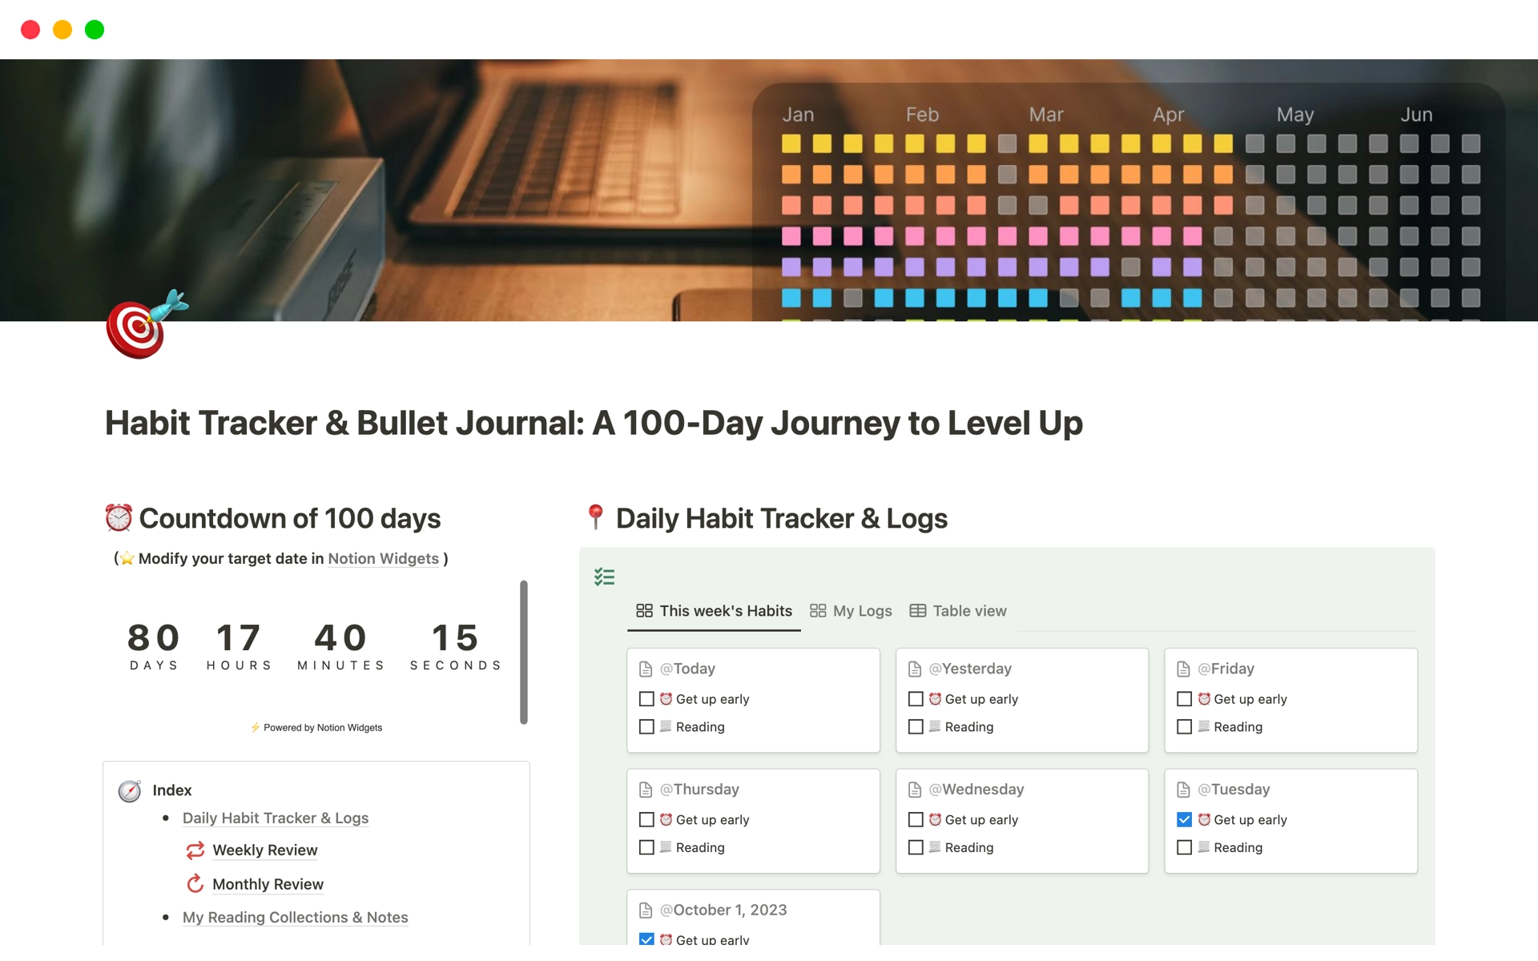Expand the @Tuesday habits card
The height and width of the screenshot is (961, 1538).
pos(1232,788)
